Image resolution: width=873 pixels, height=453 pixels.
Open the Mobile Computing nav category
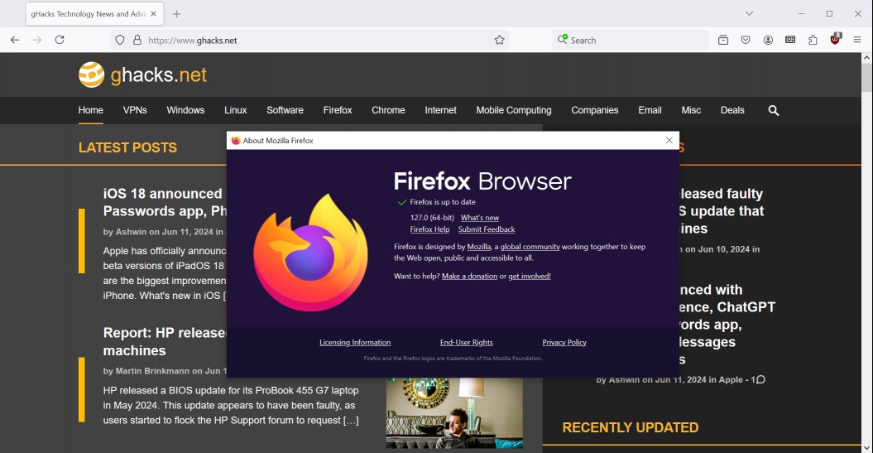click(x=513, y=110)
